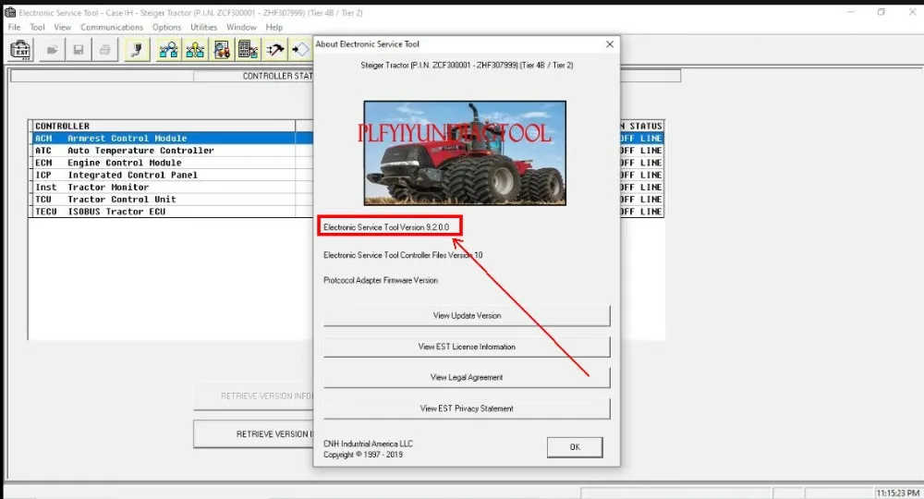Viewport: 924px width, 499px height.
Task: Open the File menu
Action: [x=14, y=27]
